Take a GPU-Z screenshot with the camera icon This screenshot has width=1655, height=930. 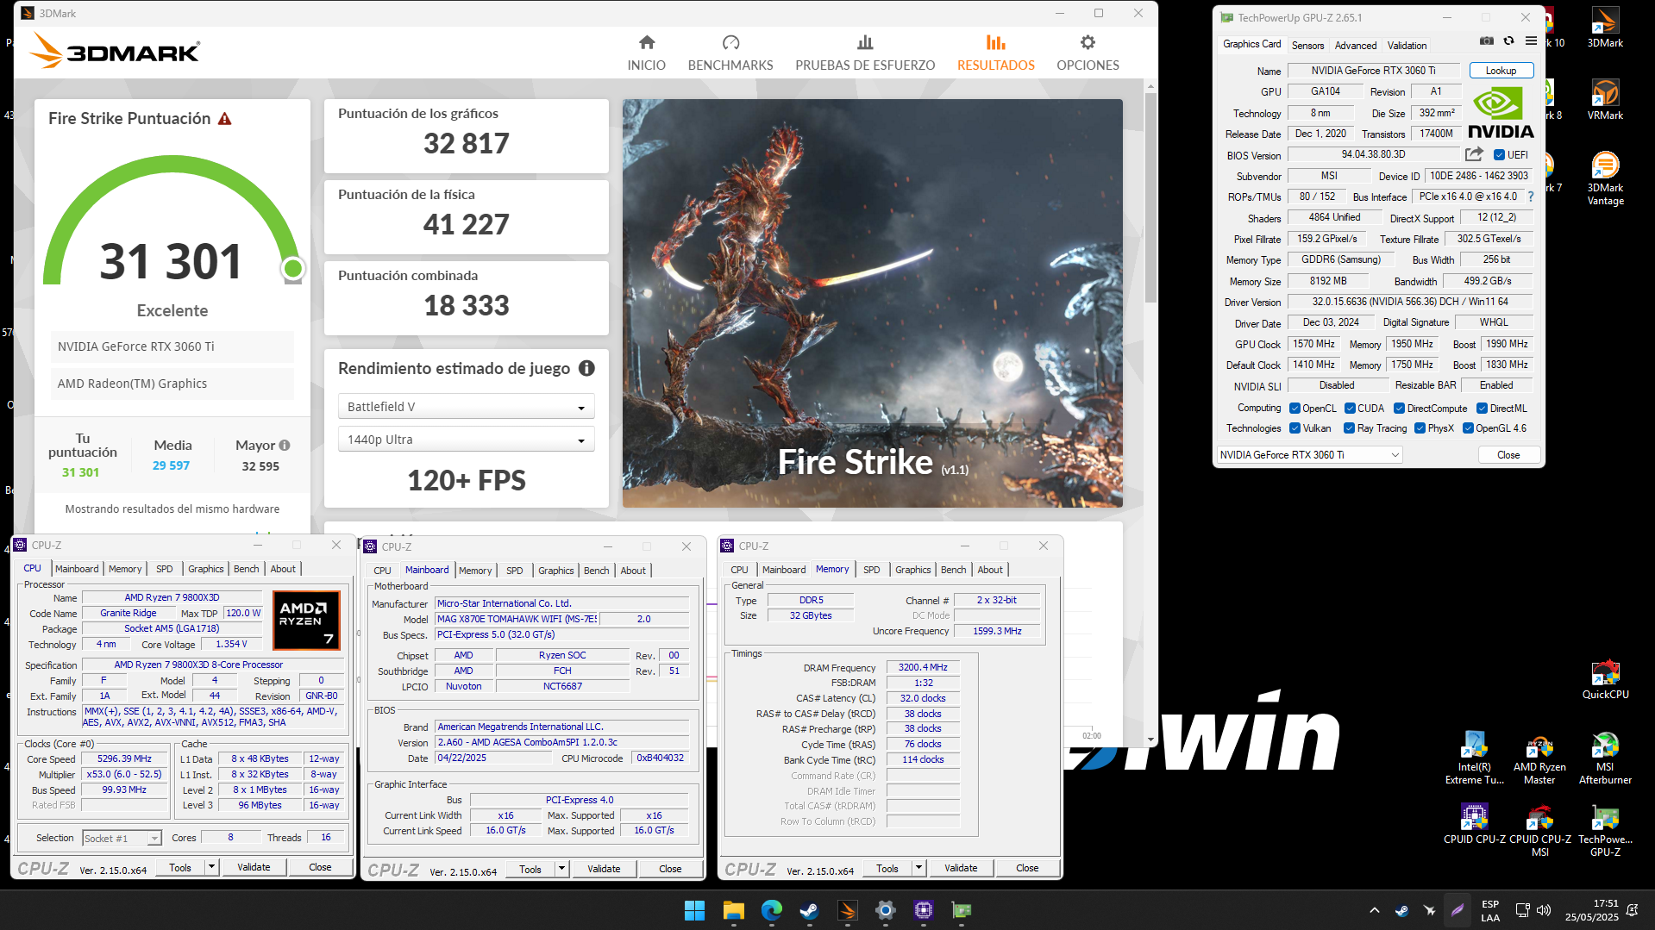pos(1487,41)
